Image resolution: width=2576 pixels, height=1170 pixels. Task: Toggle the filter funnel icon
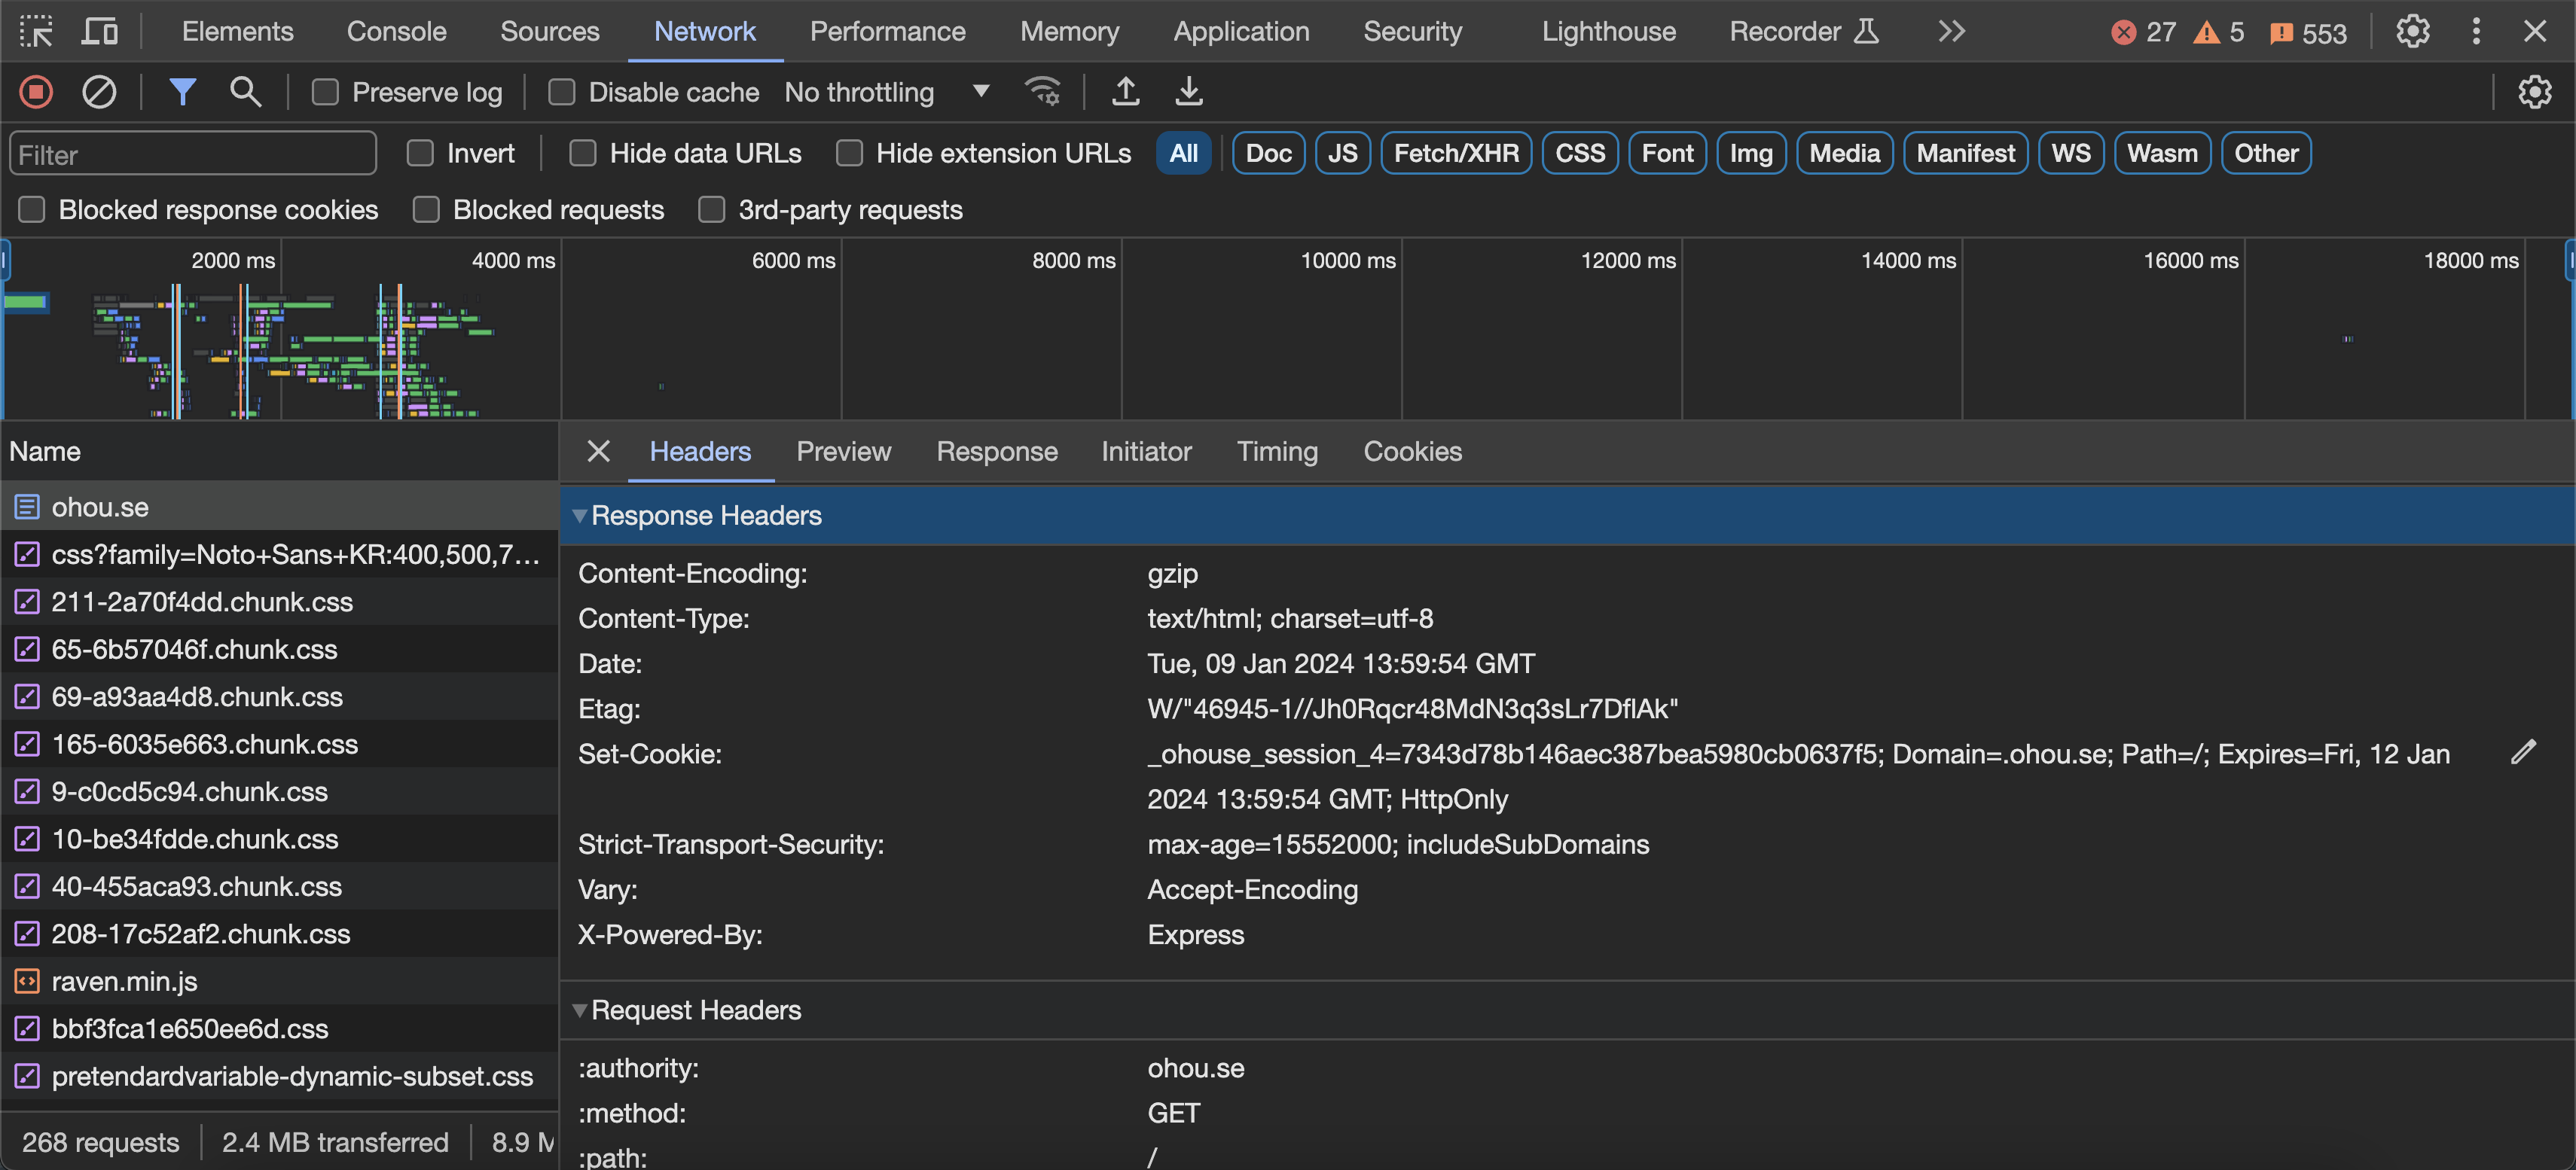[182, 92]
